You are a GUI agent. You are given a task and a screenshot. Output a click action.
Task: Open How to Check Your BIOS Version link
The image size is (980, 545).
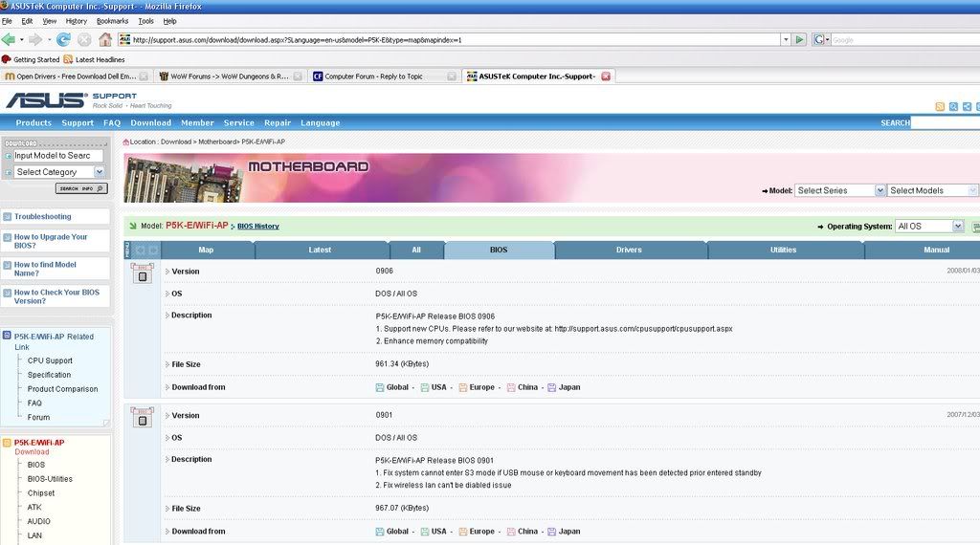(x=56, y=296)
